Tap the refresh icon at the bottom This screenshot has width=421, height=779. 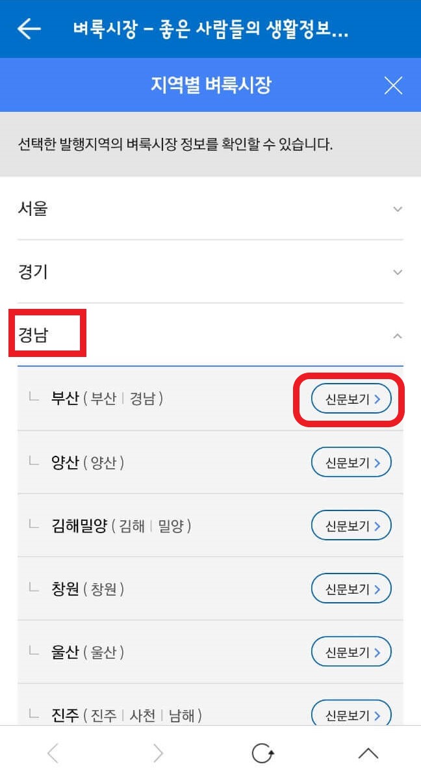click(262, 753)
